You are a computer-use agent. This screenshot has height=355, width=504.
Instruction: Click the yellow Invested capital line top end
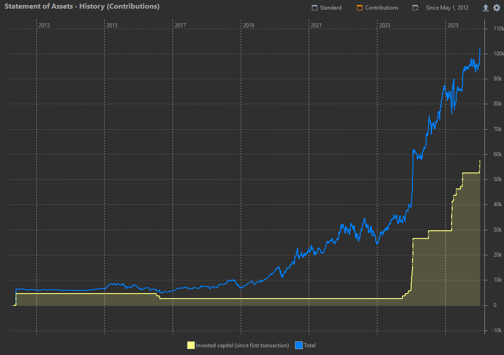tap(480, 161)
